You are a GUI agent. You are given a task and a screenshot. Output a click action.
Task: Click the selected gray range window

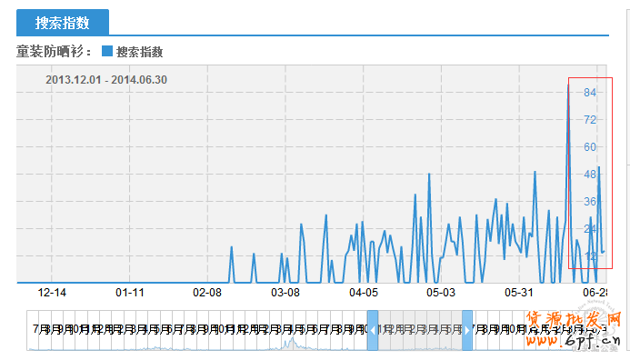pos(420,330)
